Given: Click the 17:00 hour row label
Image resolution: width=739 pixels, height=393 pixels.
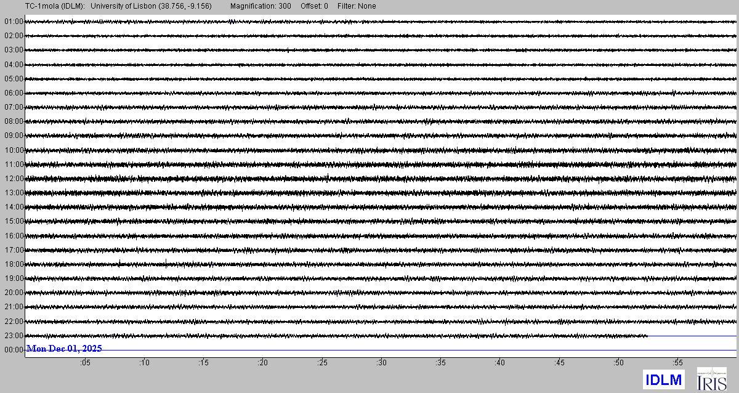Looking at the screenshot, I should (13, 250).
